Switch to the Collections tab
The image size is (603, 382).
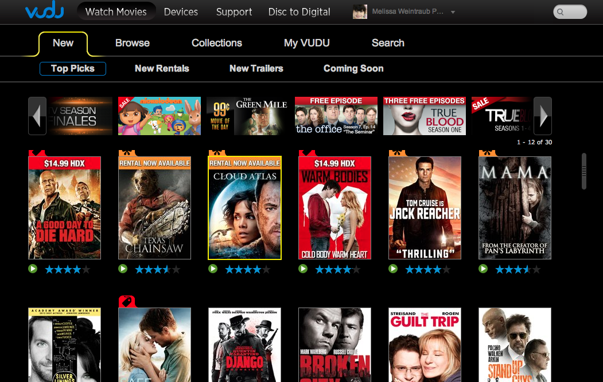click(x=217, y=43)
